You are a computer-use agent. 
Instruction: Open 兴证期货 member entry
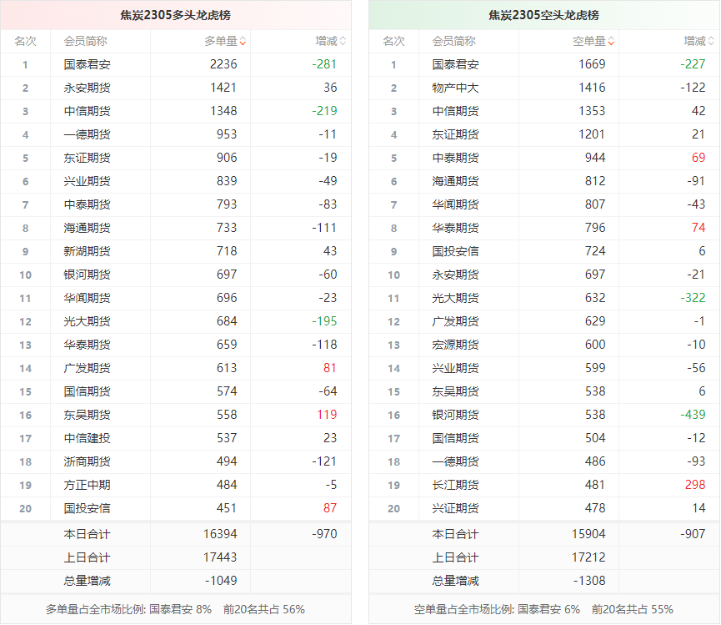pos(455,508)
